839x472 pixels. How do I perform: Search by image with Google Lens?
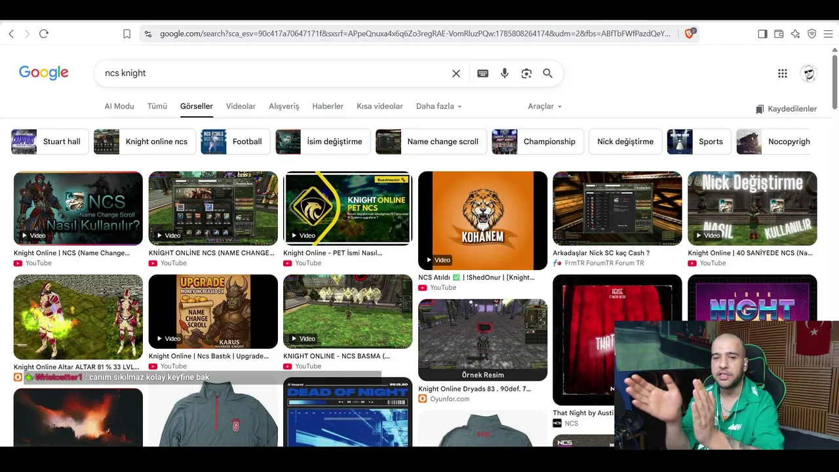coord(526,73)
